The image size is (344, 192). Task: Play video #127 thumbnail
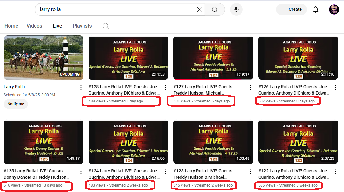(x=213, y=58)
